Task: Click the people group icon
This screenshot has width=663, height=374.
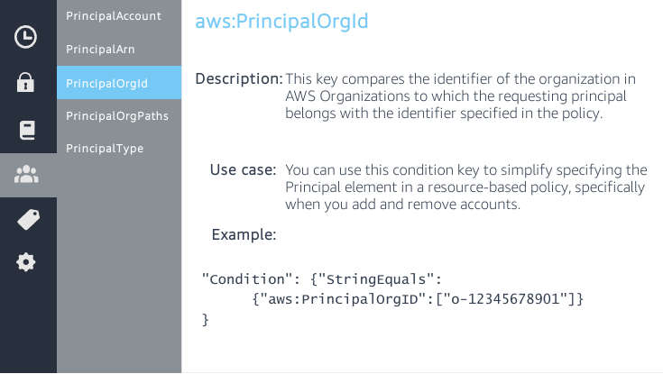Action: (26, 175)
